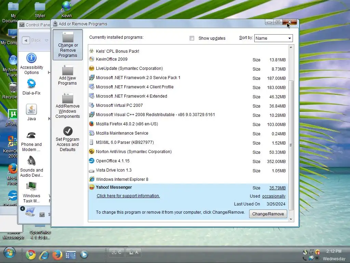
Task: Switch to Add or Remove Programs taskbar button
Action: (134, 252)
